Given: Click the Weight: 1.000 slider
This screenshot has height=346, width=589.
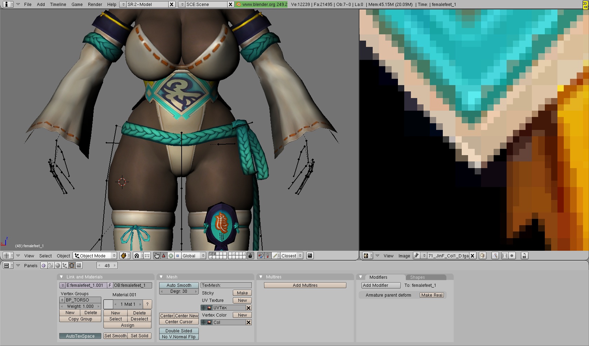Looking at the screenshot, I should pos(80,306).
